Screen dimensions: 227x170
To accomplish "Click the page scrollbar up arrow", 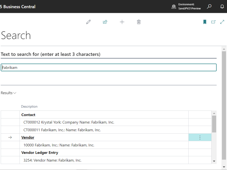I will pyautogui.click(x=224, y=49).
